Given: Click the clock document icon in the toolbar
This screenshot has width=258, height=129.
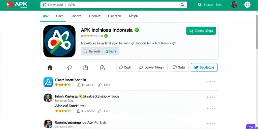Looking at the screenshot, I should click(x=86, y=68).
